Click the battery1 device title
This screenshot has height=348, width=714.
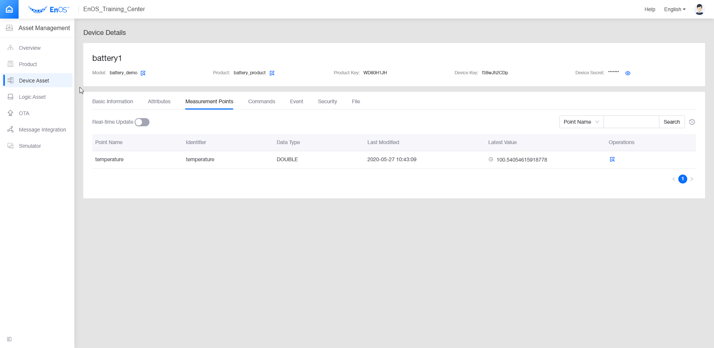[x=107, y=58]
